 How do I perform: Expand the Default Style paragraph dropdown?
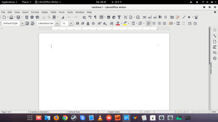click(22, 23)
